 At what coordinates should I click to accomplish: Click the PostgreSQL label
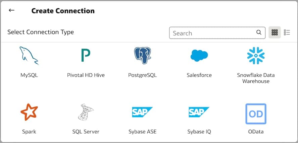142,75
